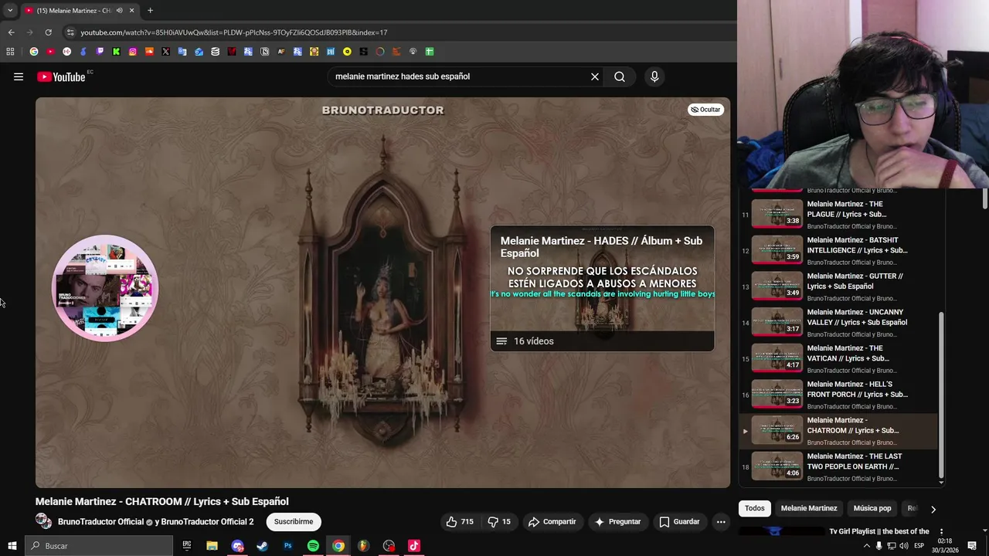Open the HADES album playlist card
Screen dimensions: 989x556
point(602,289)
